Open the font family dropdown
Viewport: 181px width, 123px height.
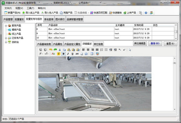coord(41,54)
